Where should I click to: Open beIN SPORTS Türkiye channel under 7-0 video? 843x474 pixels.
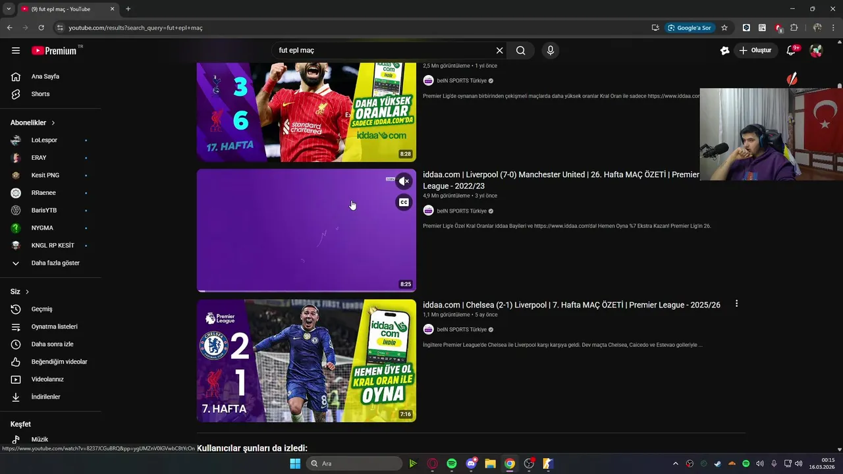(x=462, y=211)
